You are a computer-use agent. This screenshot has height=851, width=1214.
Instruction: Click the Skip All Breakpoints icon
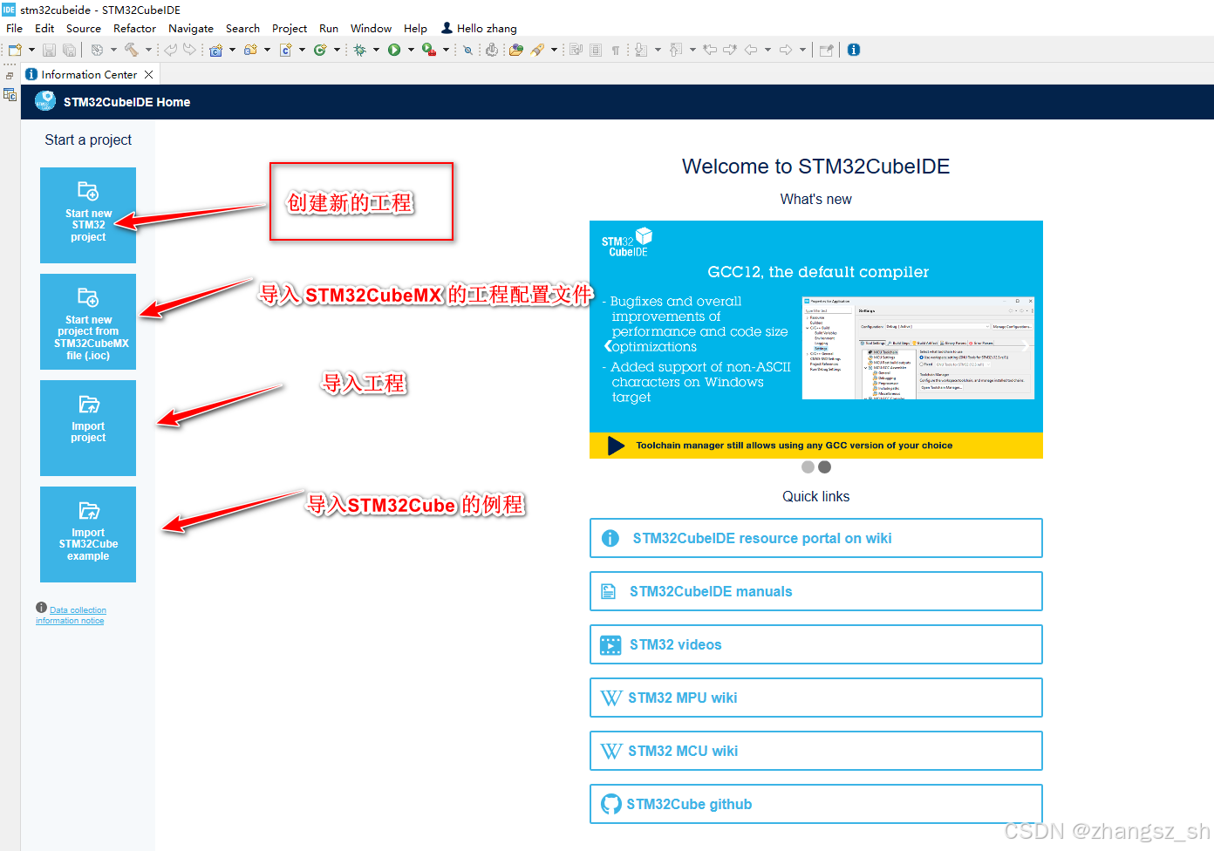467,50
